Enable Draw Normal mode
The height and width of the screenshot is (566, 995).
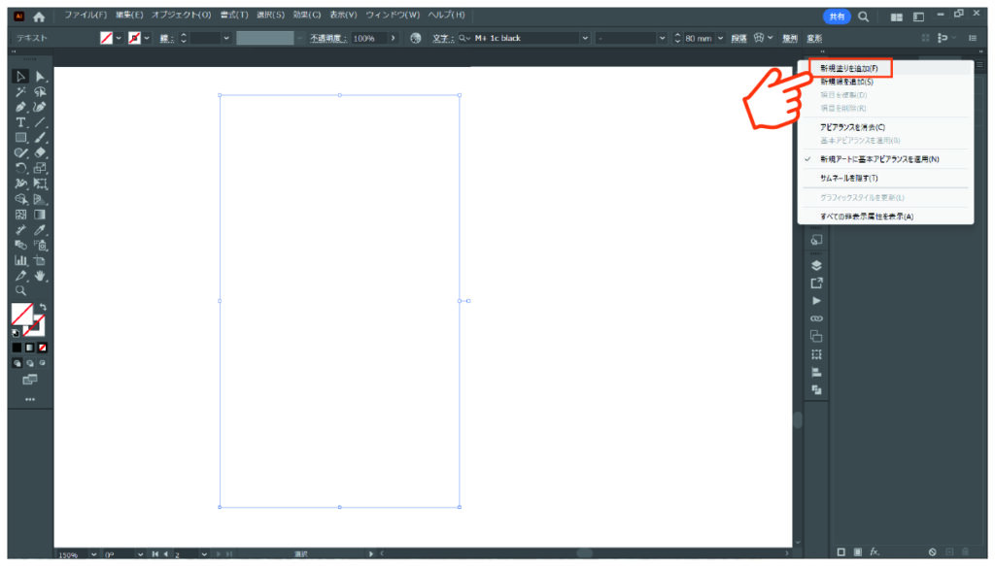pyautogui.click(x=17, y=363)
